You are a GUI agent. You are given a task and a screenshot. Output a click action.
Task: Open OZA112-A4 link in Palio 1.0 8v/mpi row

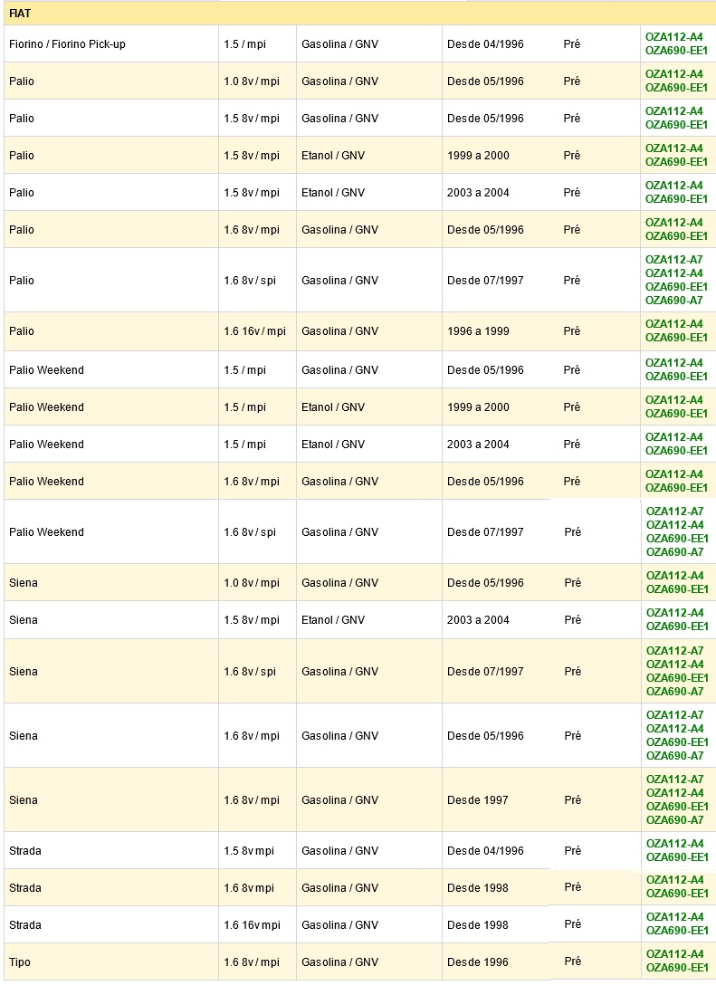point(673,74)
